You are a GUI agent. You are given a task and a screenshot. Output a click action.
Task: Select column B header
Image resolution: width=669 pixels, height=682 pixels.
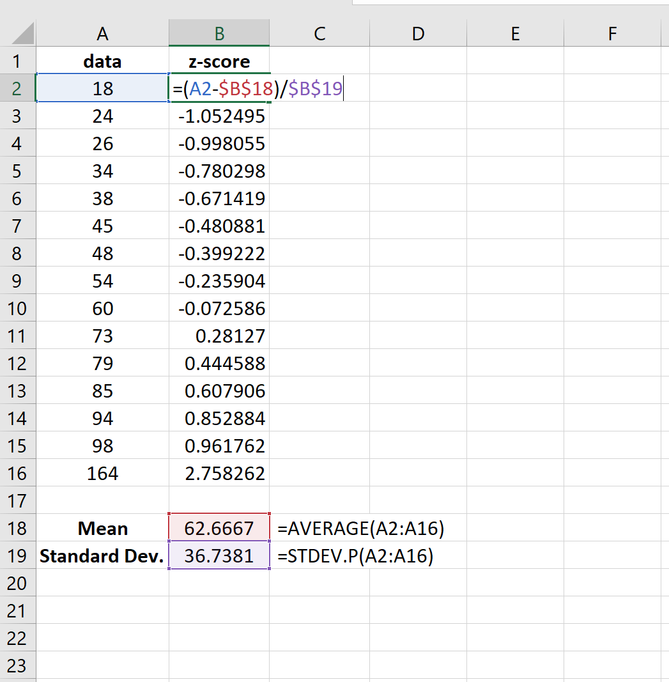coord(219,33)
